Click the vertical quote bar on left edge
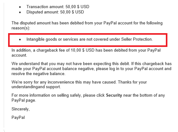Image resolution: width=178 pixels, height=132 pixels. [4, 65]
